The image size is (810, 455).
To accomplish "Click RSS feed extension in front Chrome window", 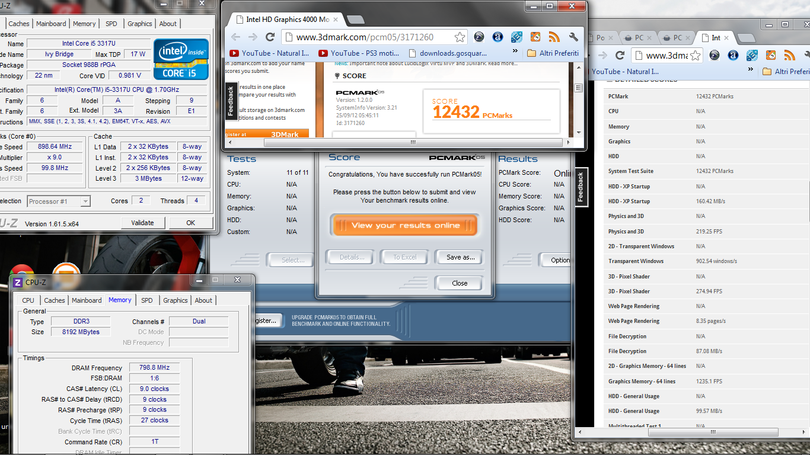I will coord(554,37).
